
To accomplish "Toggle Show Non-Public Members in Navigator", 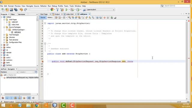I will pyautogui.click(x=16, y=98).
